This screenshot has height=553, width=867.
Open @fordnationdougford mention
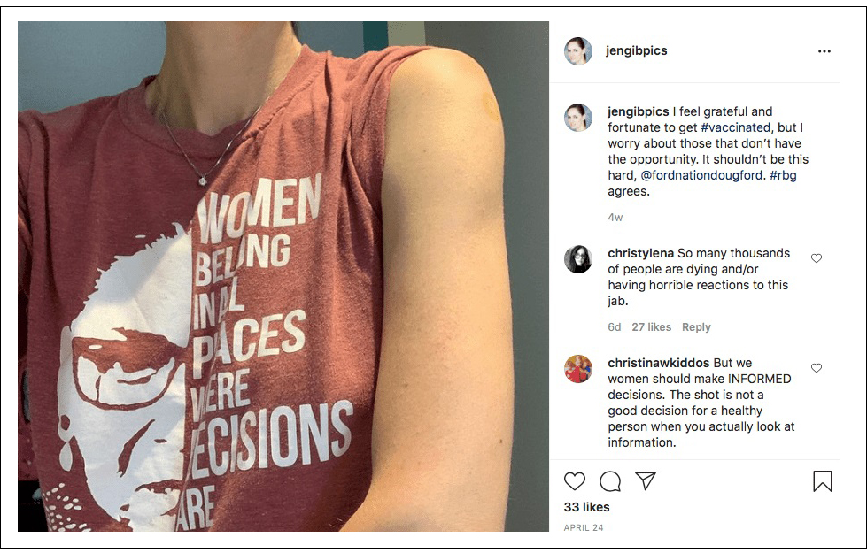point(702,176)
